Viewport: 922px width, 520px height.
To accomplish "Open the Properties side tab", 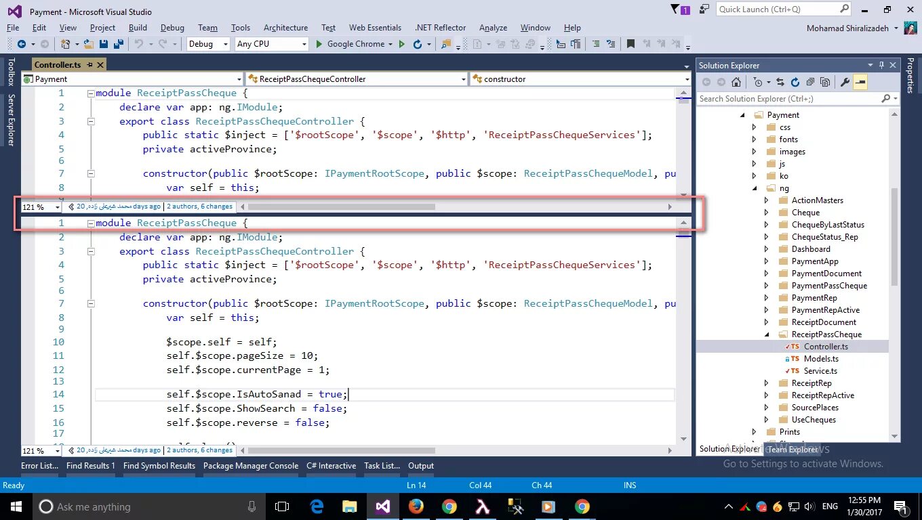I will (x=910, y=76).
